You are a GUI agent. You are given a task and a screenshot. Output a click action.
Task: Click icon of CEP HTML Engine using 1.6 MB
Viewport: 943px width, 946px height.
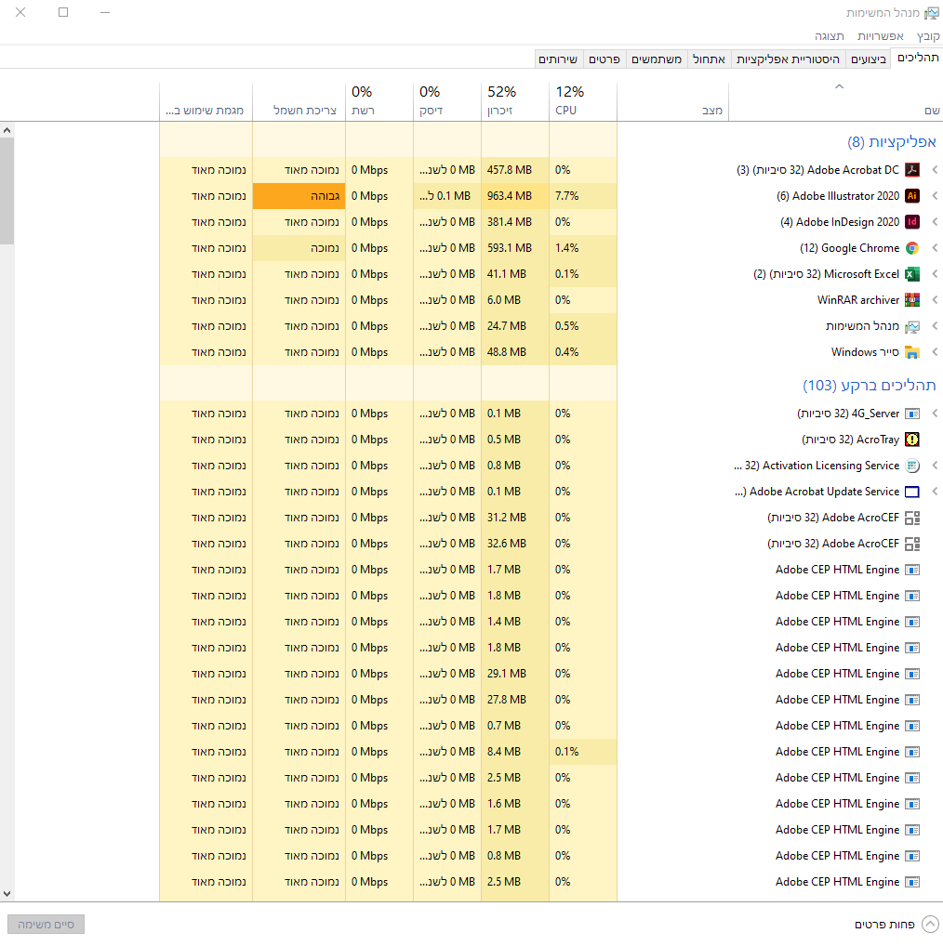912,804
